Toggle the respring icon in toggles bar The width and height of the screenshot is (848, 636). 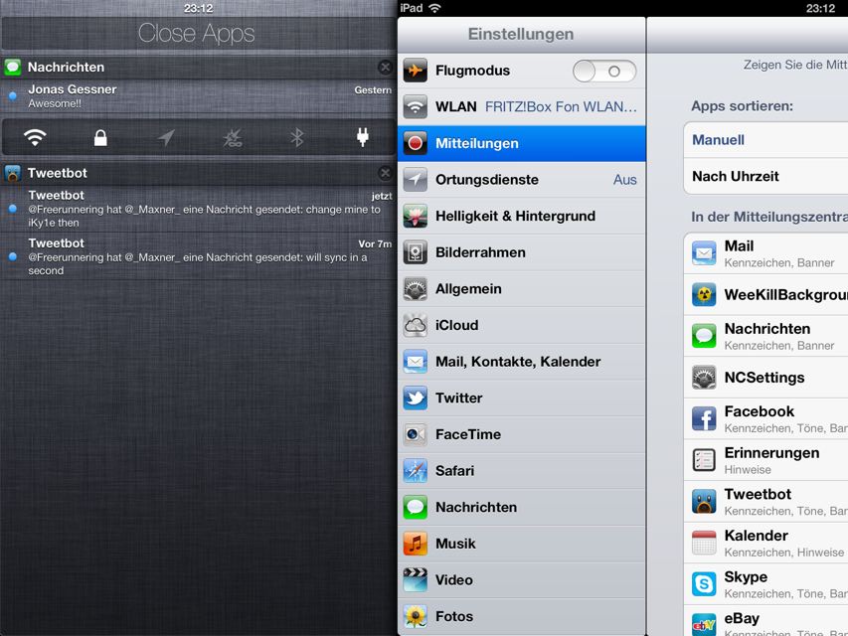232,138
